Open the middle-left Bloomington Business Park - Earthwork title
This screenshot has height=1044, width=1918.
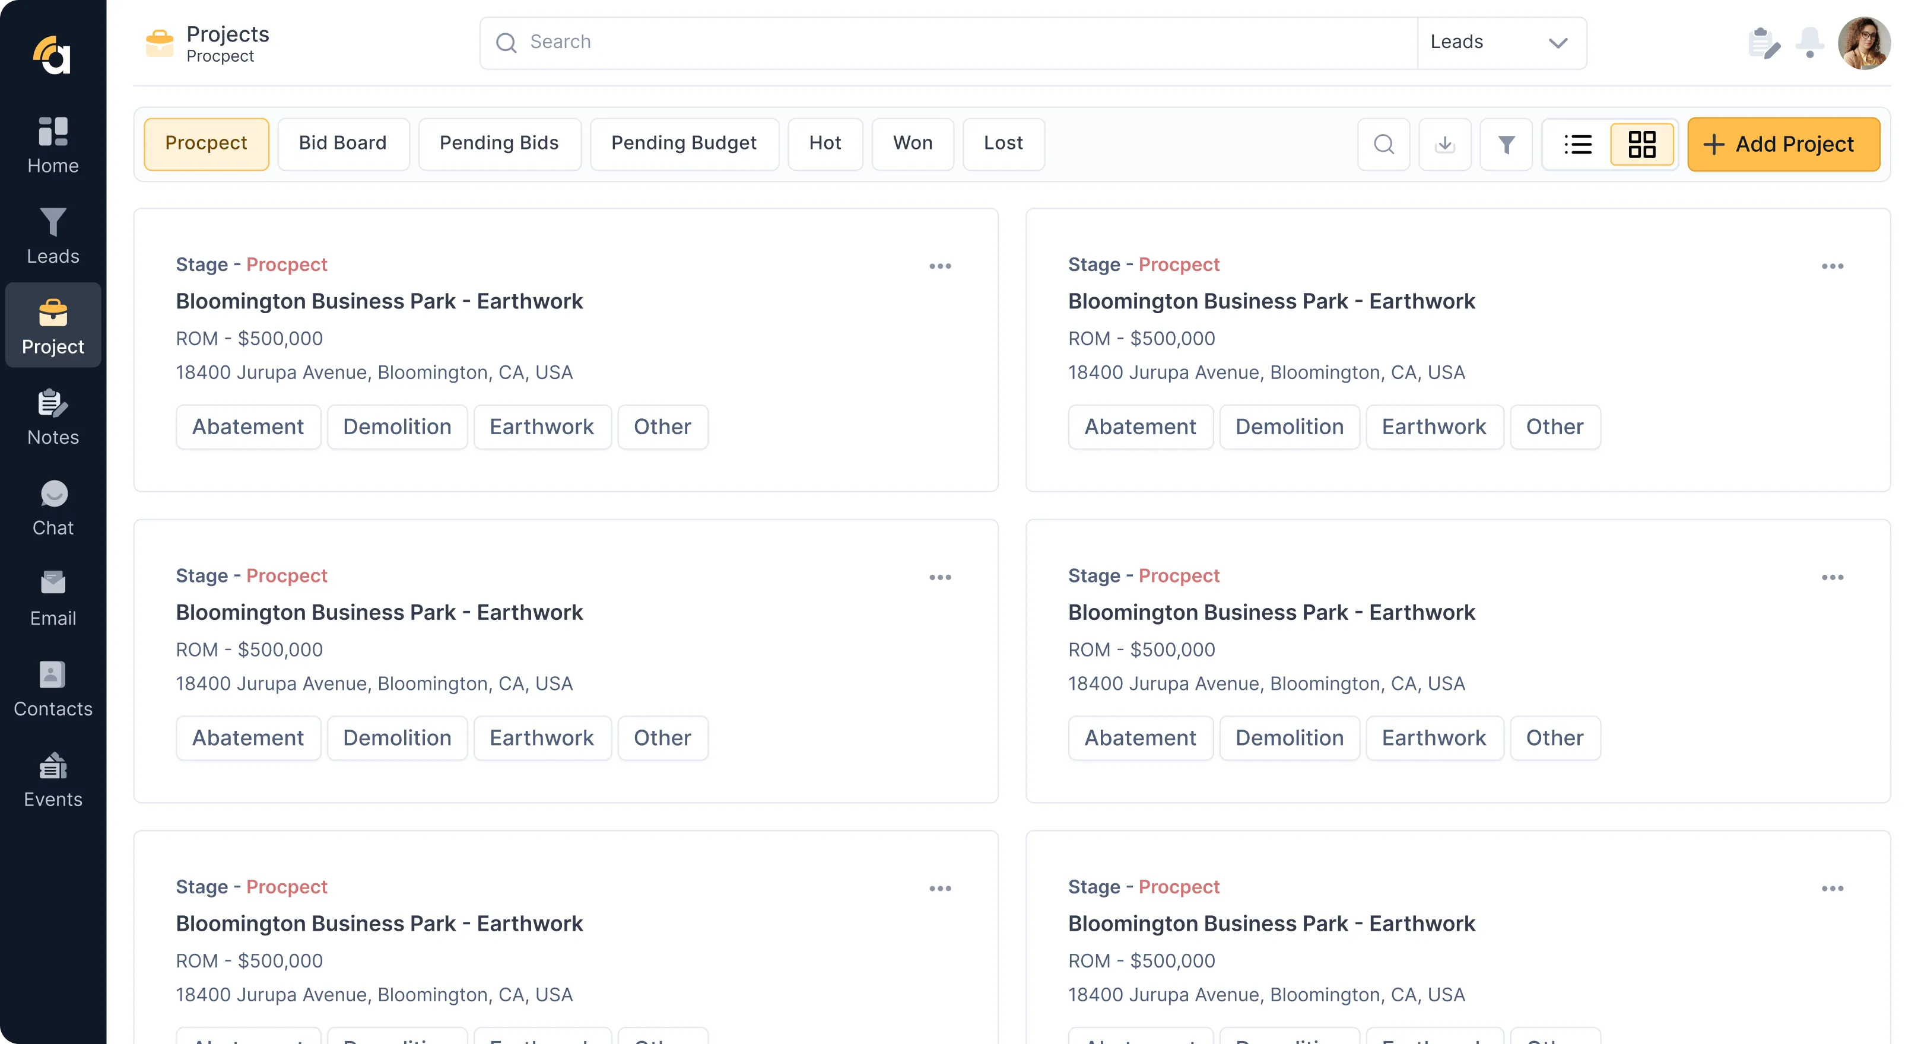379,612
